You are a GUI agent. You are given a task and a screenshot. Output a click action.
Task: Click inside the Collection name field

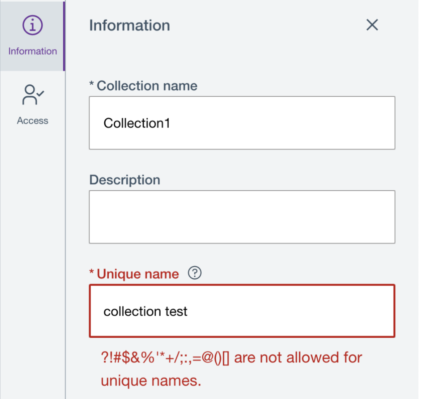242,123
